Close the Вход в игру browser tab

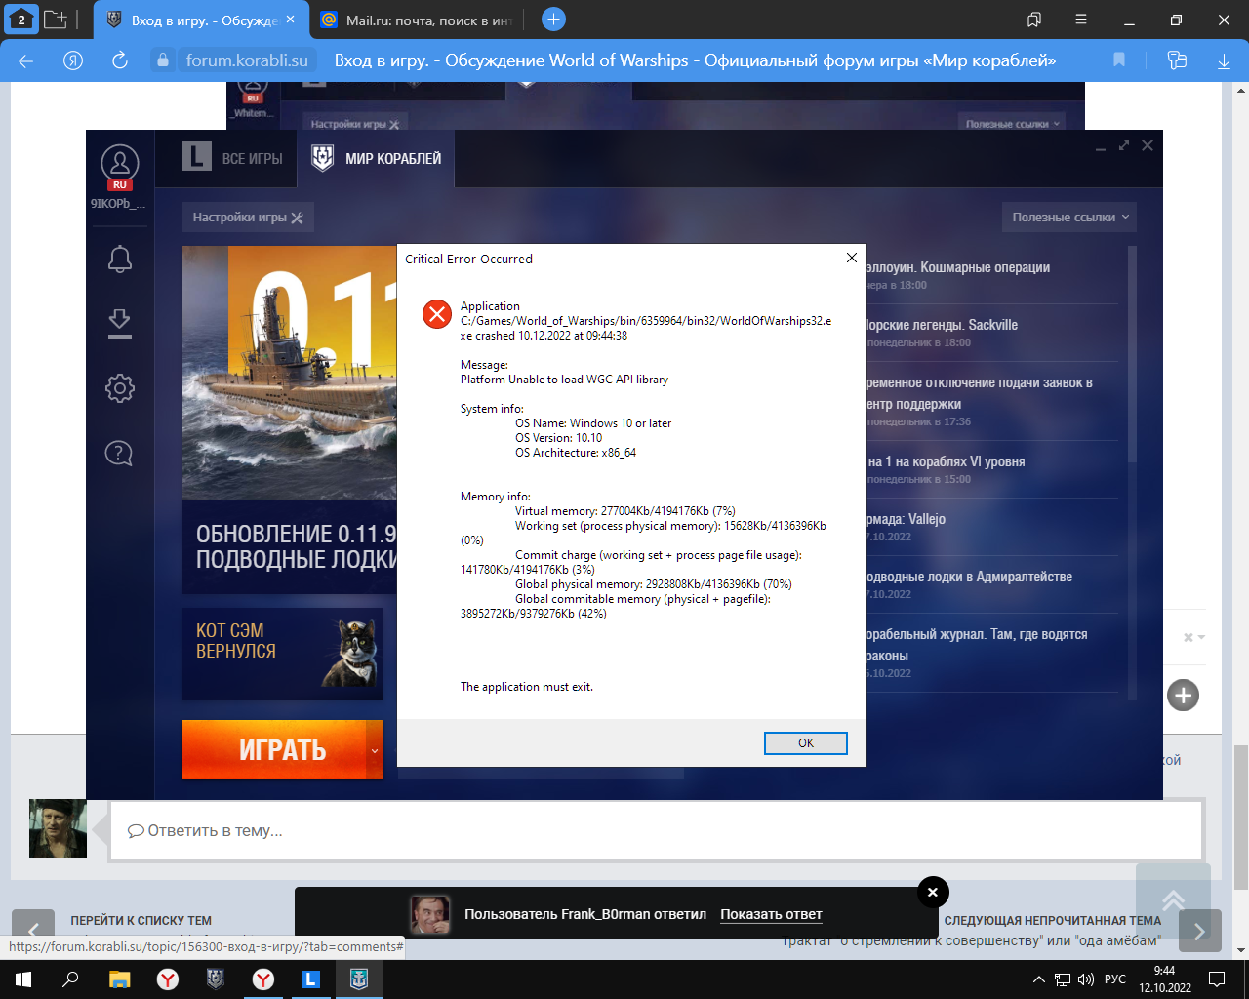(x=290, y=20)
